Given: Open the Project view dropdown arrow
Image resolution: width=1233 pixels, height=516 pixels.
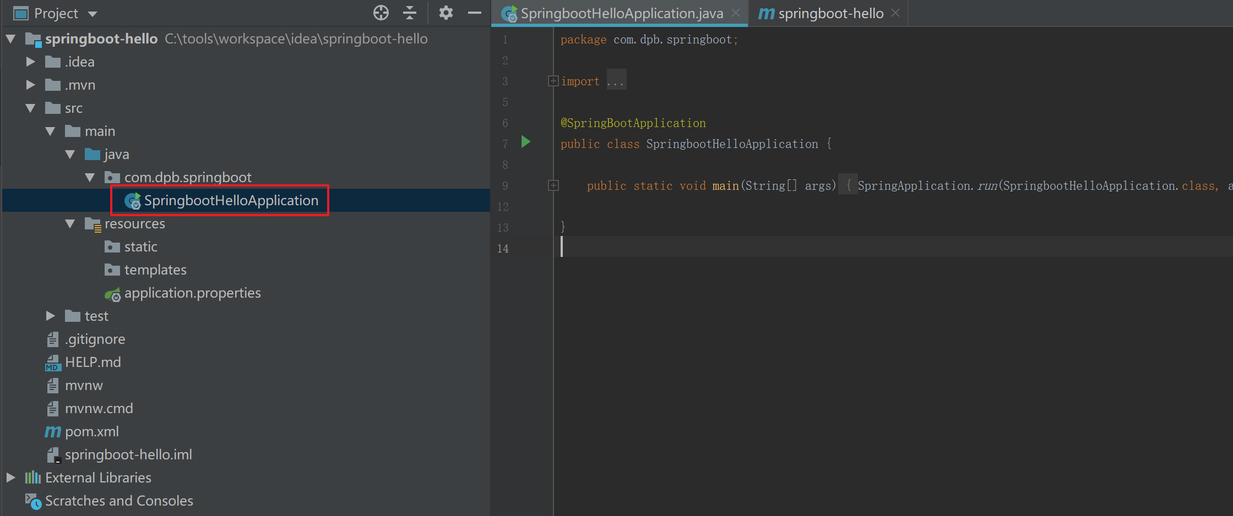Looking at the screenshot, I should [x=93, y=14].
